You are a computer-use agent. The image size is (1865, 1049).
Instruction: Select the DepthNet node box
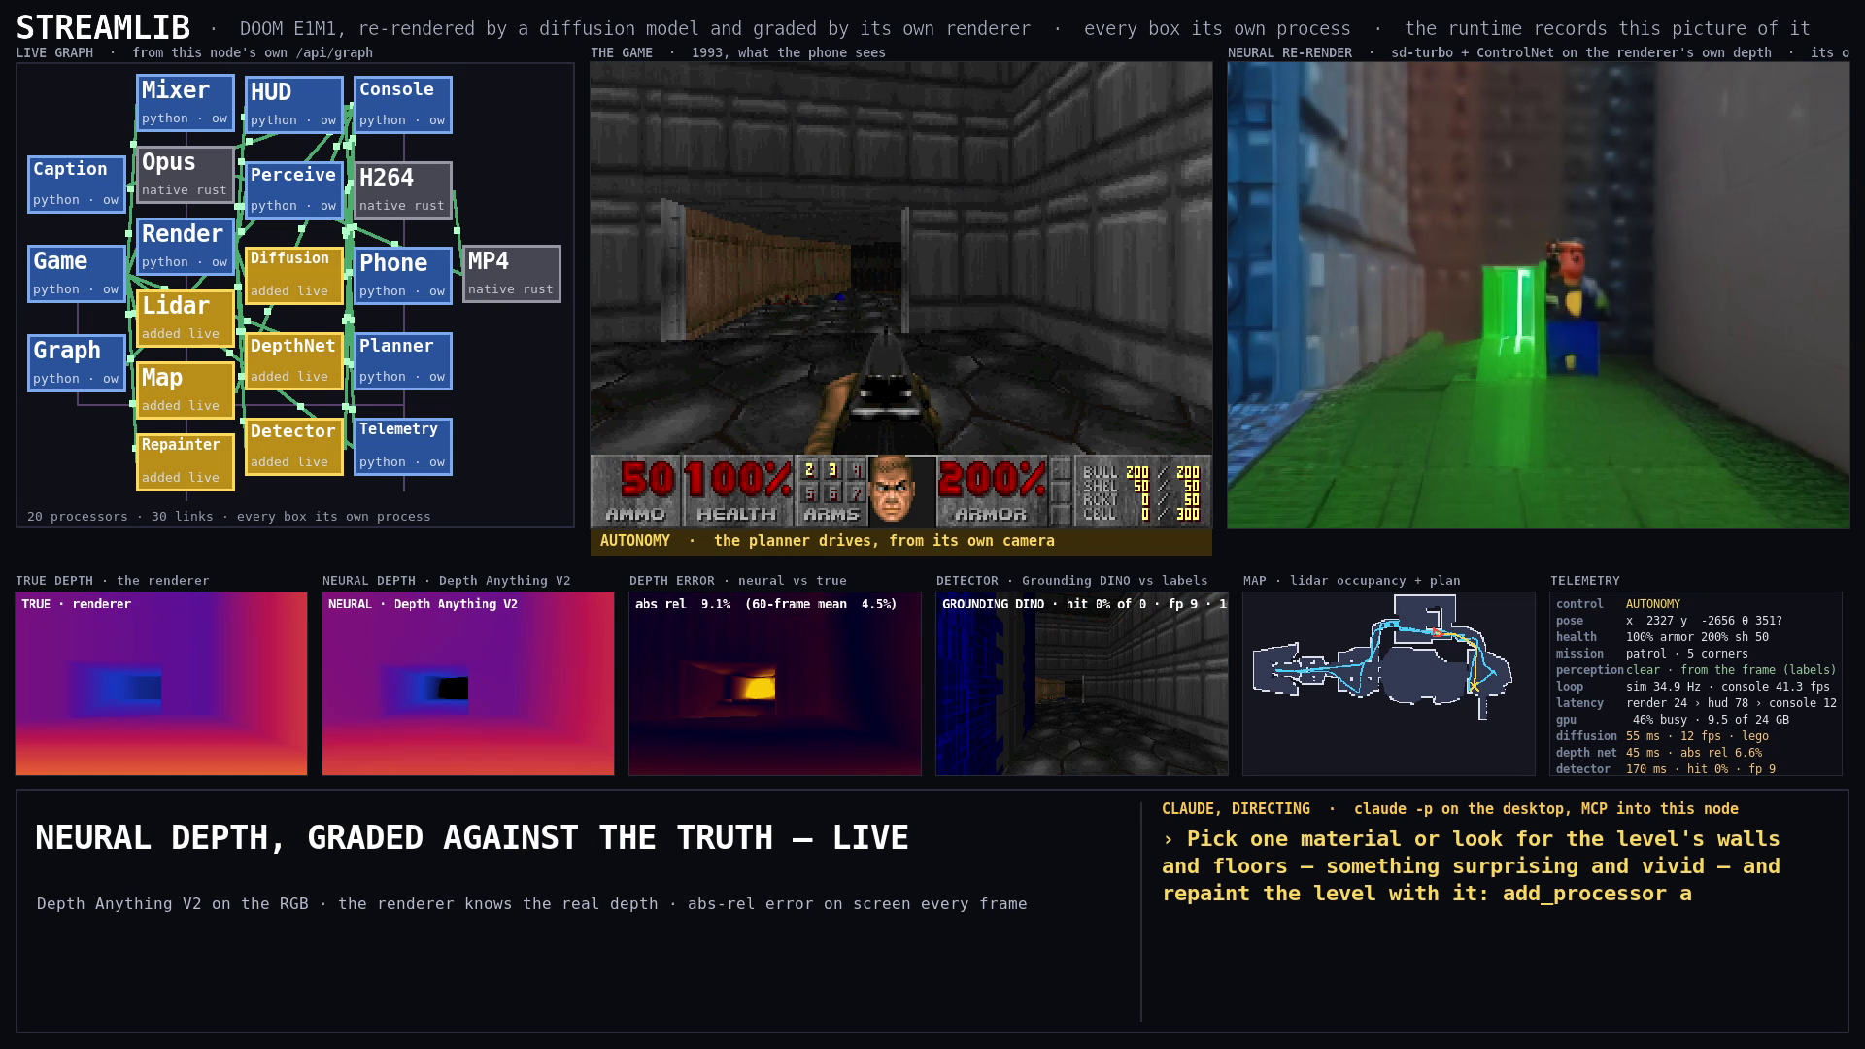pyautogui.click(x=294, y=361)
